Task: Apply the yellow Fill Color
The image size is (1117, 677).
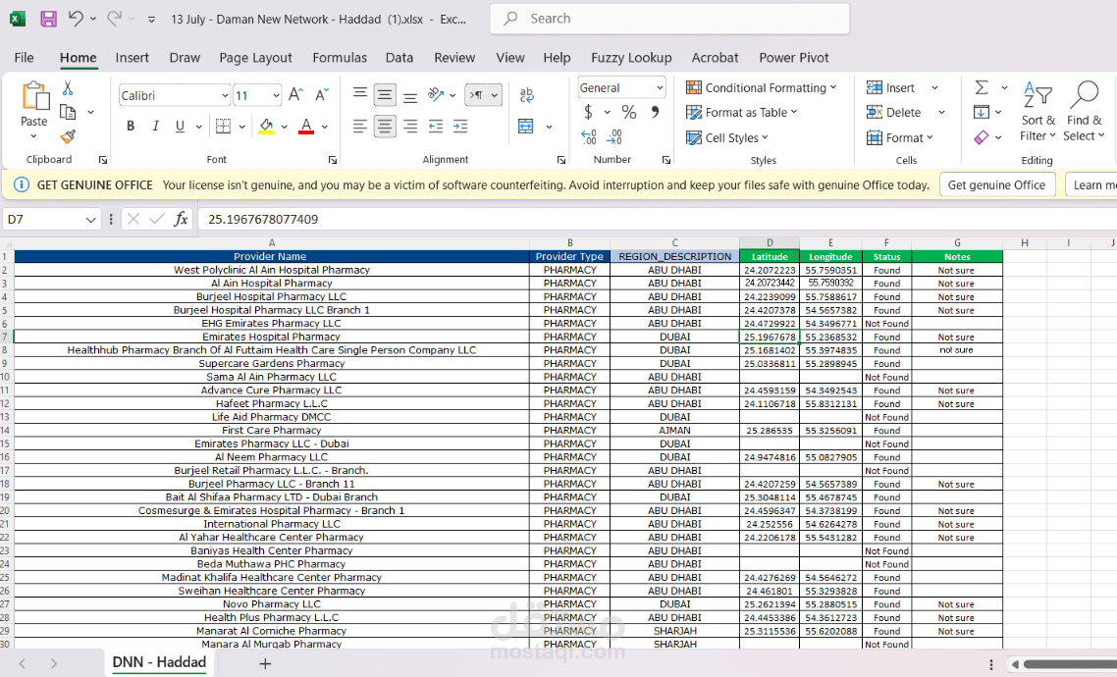Action: [x=266, y=126]
